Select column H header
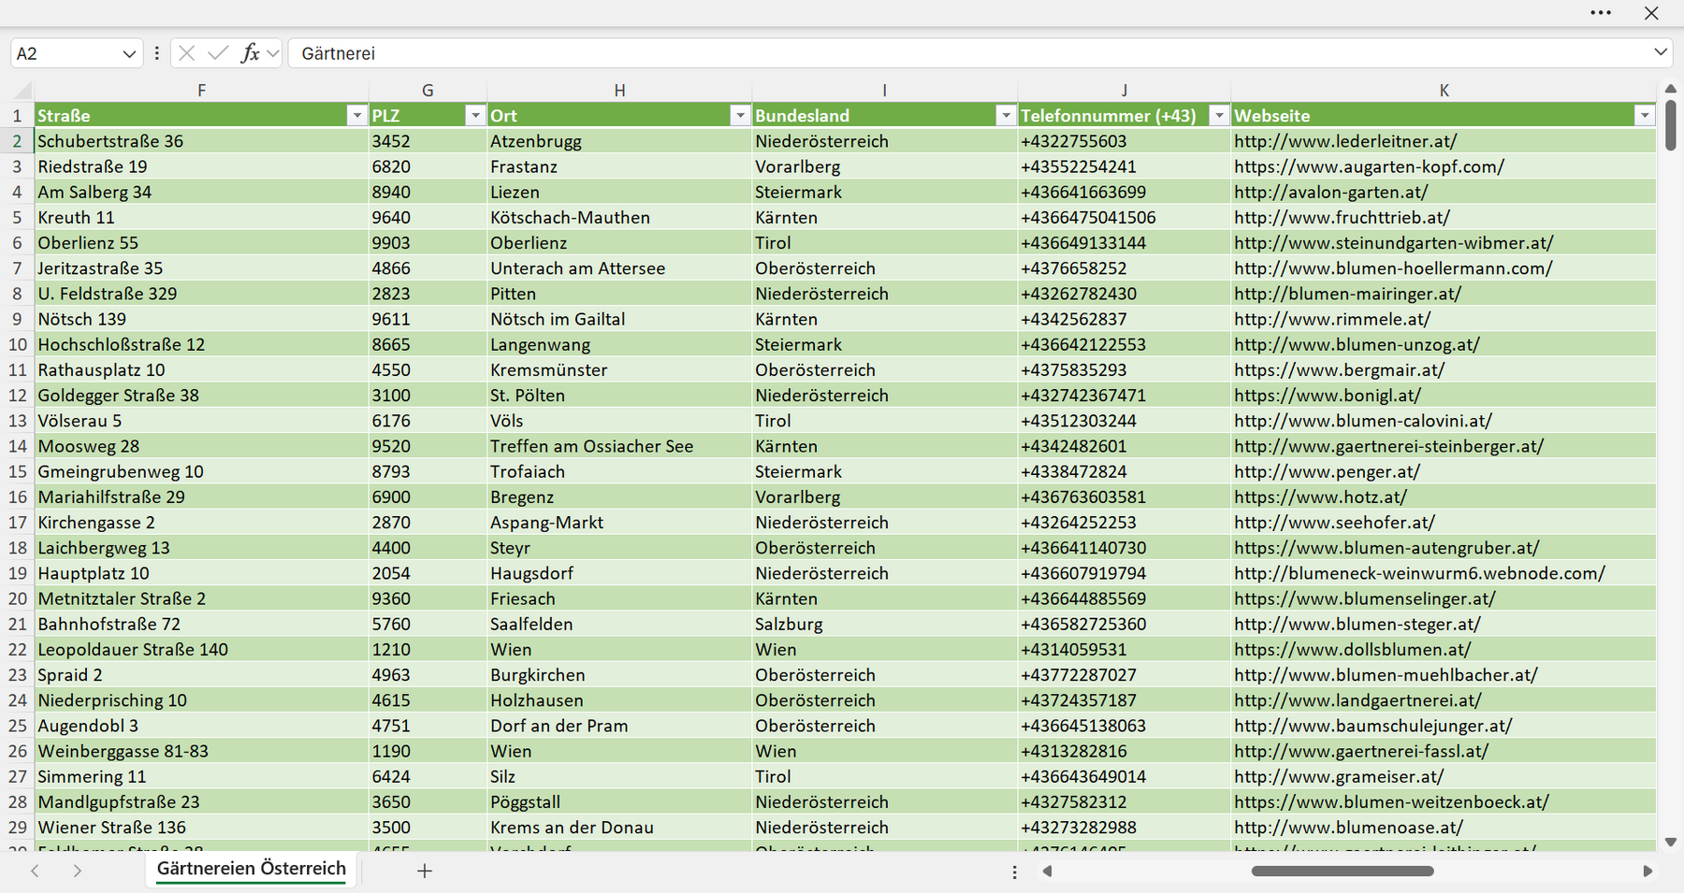1684x893 pixels. 619,91
